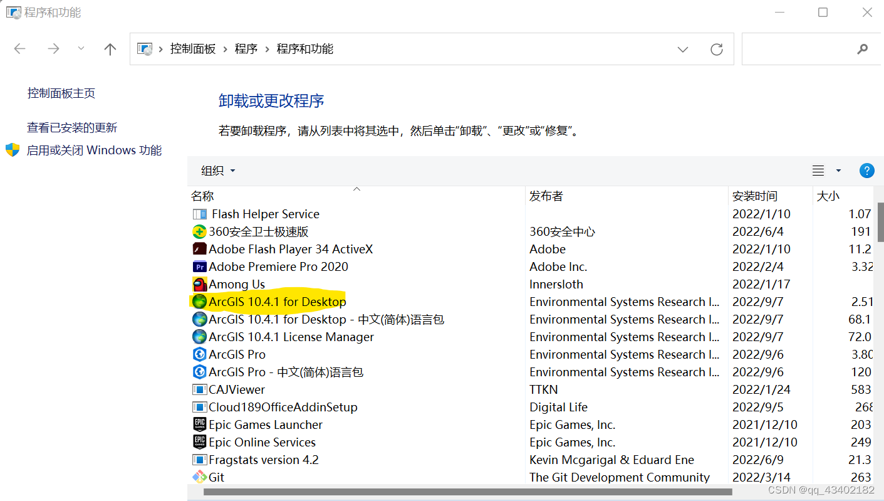Image resolution: width=884 pixels, height=501 pixels.
Task: Expand the chevron between 程序 and 程序和功能
Action: 268,49
